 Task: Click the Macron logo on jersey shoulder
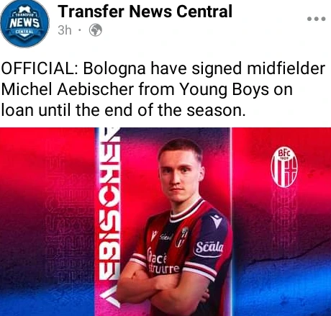[217, 220]
